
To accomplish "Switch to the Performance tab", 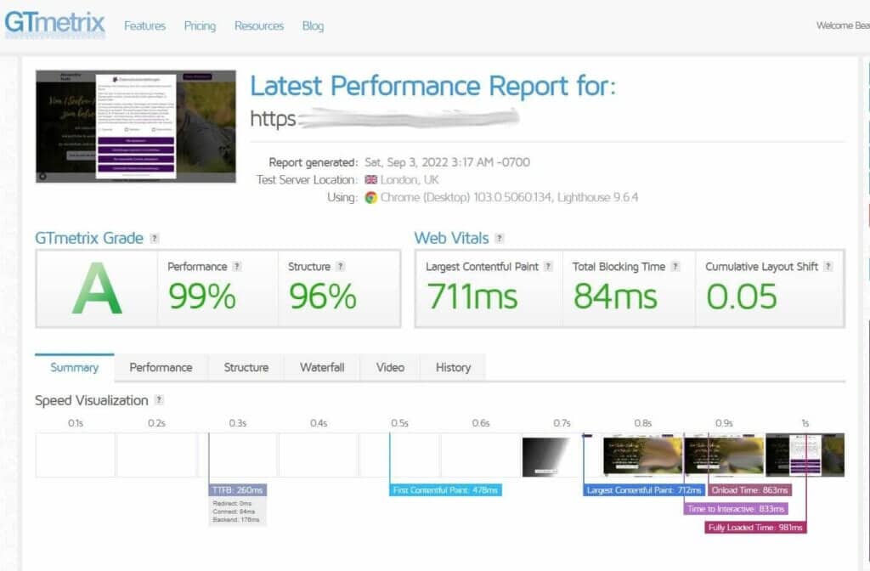I will pos(161,367).
